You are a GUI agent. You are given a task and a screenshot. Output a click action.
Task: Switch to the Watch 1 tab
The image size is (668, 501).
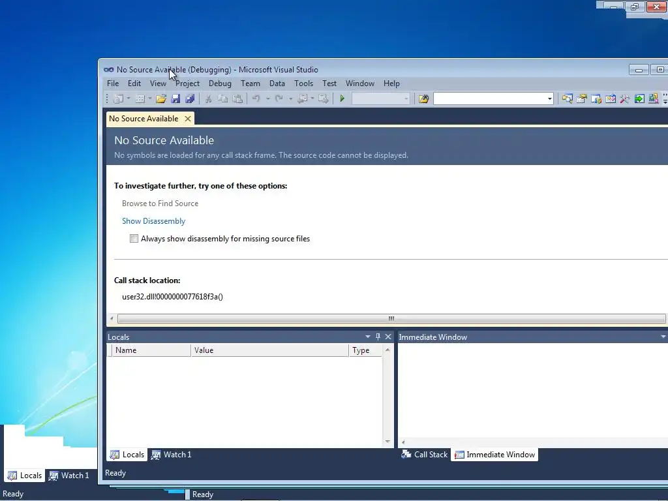172,455
